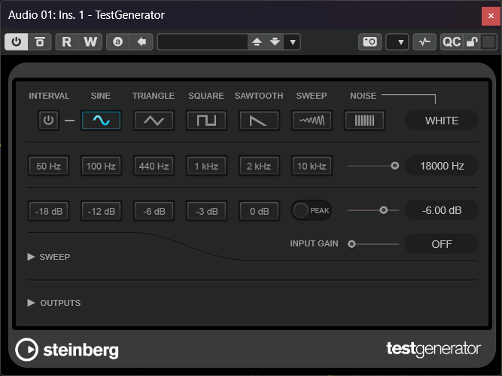Image resolution: width=502 pixels, height=376 pixels.
Task: Enable Read automation with R button
Action: [x=67, y=42]
